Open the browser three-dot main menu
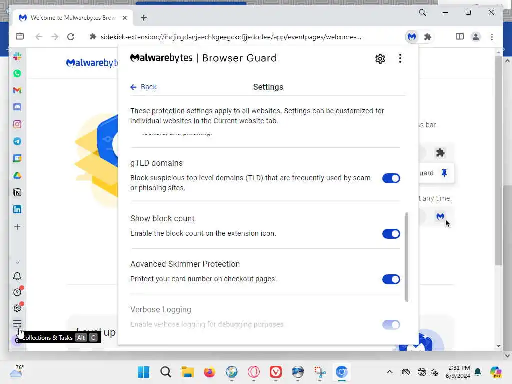This screenshot has width=512, height=384. [492, 37]
